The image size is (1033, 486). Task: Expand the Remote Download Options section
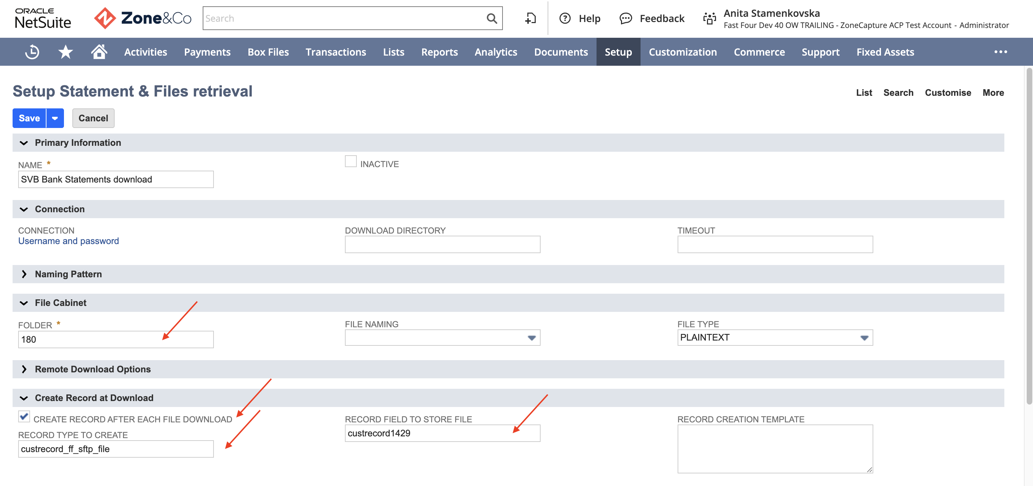coord(24,369)
